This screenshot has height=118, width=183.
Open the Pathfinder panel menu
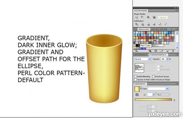(177, 11)
